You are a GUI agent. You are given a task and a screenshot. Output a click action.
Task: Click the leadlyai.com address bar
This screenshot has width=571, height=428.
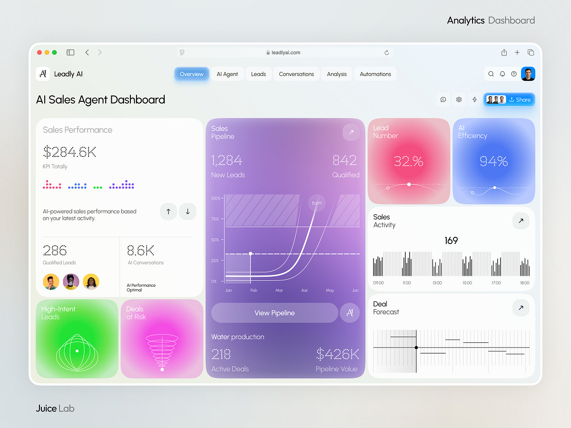[285, 52]
